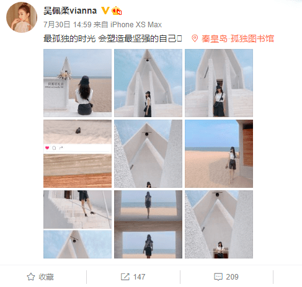Image resolution: width=302 pixels, height=287 pixels.
Task: Click the star favorite icon
Action: tap(31, 277)
